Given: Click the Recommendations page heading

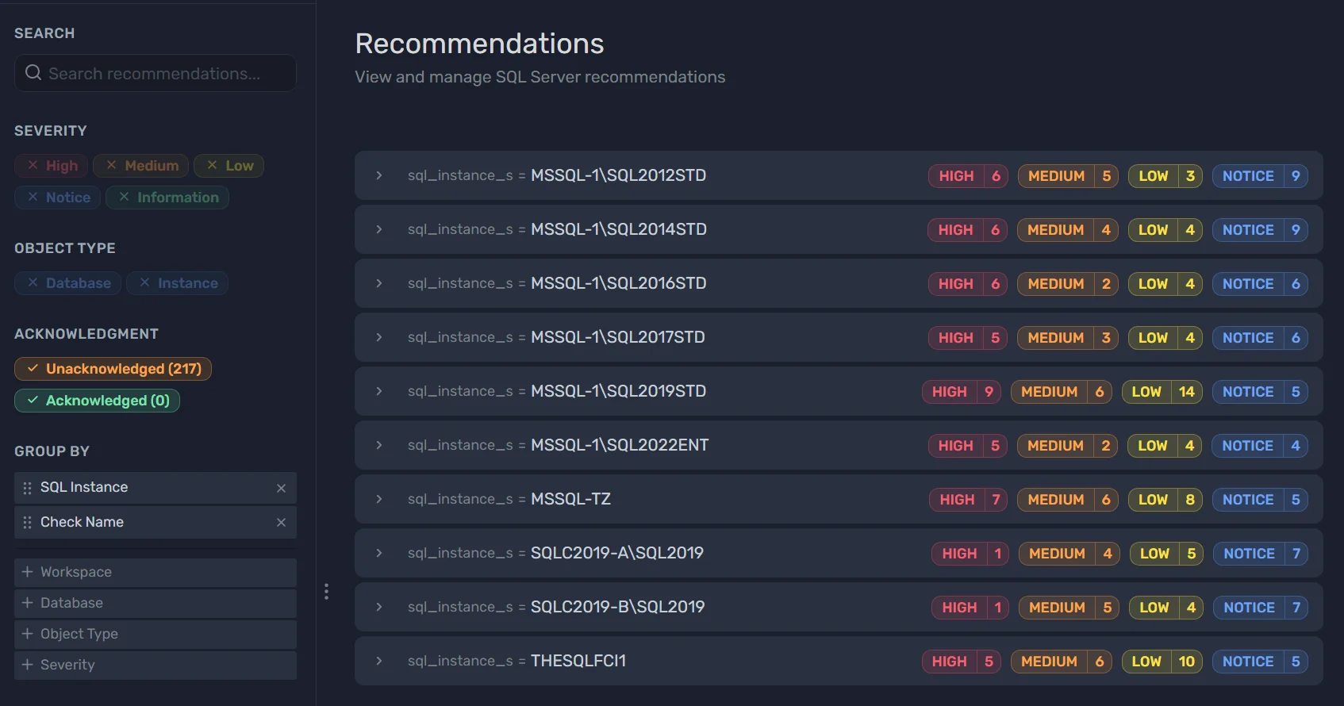Looking at the screenshot, I should point(479,44).
